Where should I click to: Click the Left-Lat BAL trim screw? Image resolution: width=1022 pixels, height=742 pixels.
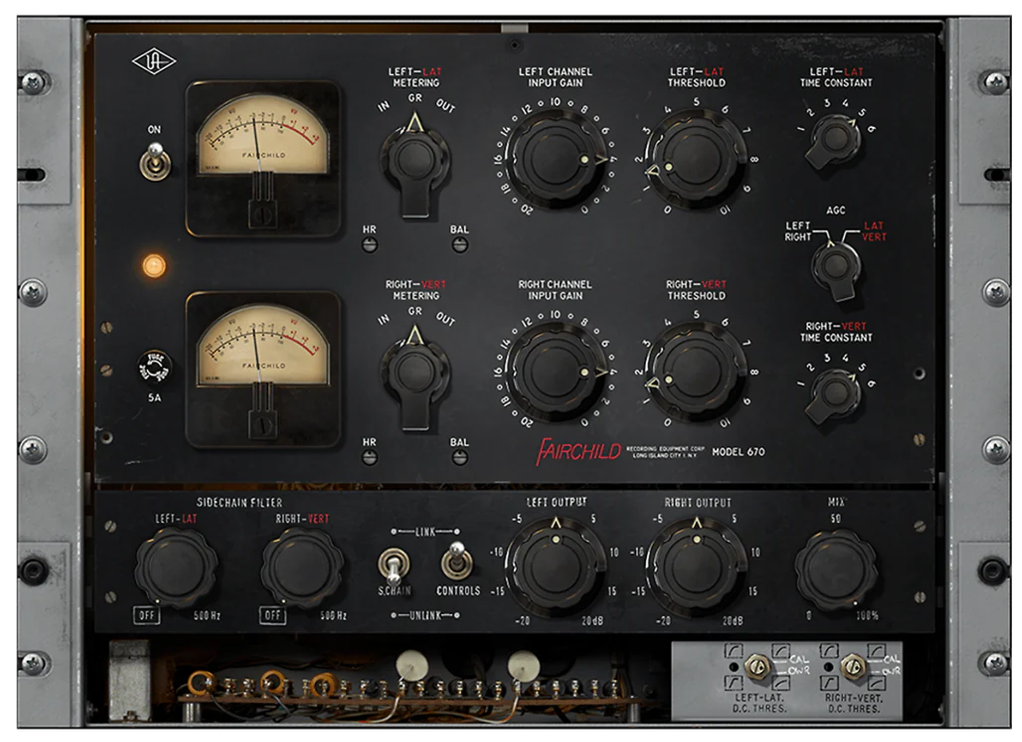tap(460, 246)
